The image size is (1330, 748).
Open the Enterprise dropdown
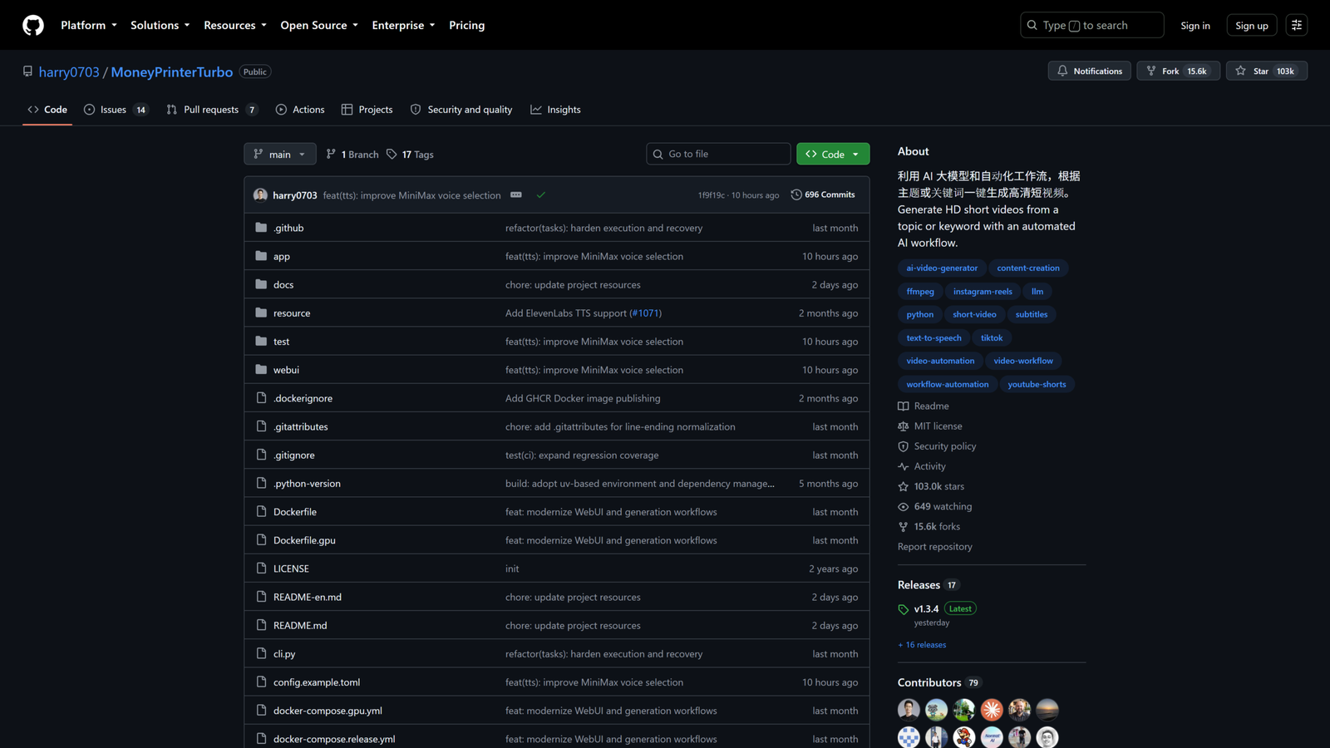coord(403,25)
